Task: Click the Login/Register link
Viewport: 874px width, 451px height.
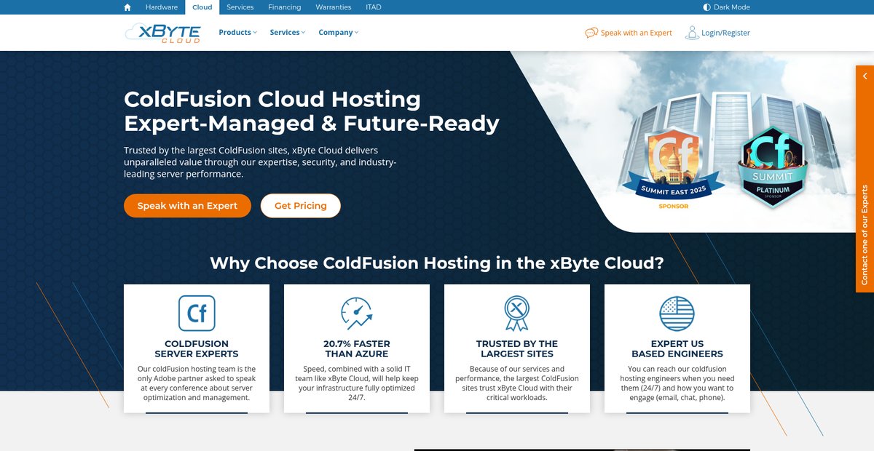Action: pos(717,33)
